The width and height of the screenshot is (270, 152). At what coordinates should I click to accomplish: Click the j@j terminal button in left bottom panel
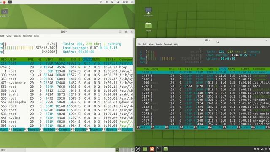point(13,150)
